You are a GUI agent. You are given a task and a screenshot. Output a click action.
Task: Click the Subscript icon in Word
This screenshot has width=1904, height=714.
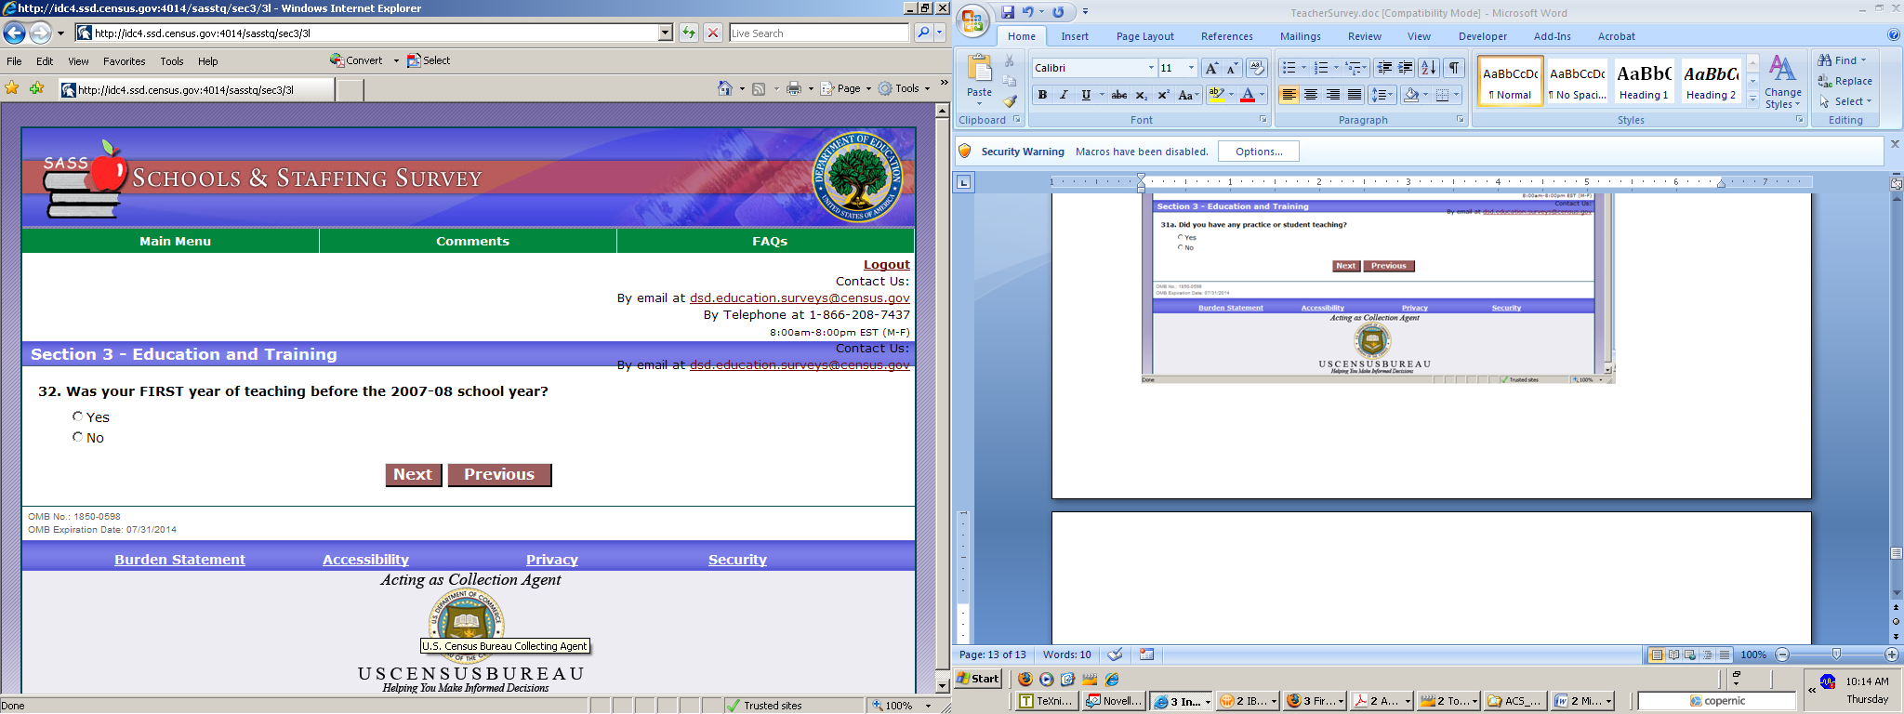[x=1141, y=95]
